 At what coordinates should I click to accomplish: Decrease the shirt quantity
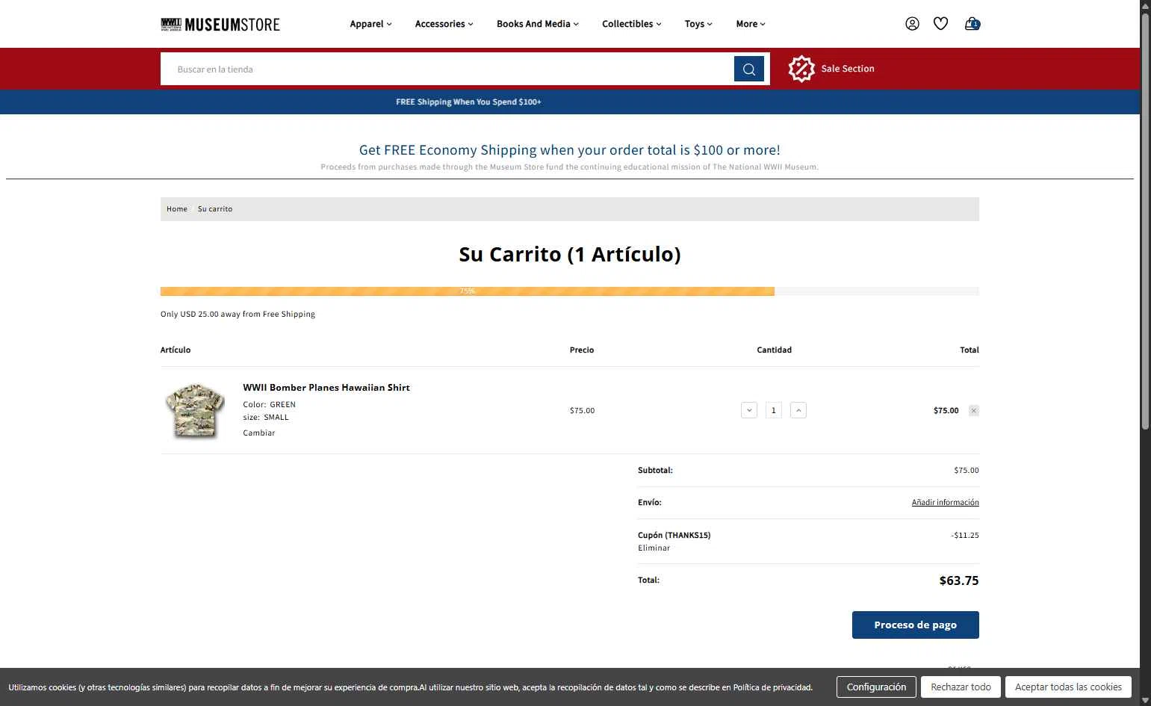pos(749,410)
